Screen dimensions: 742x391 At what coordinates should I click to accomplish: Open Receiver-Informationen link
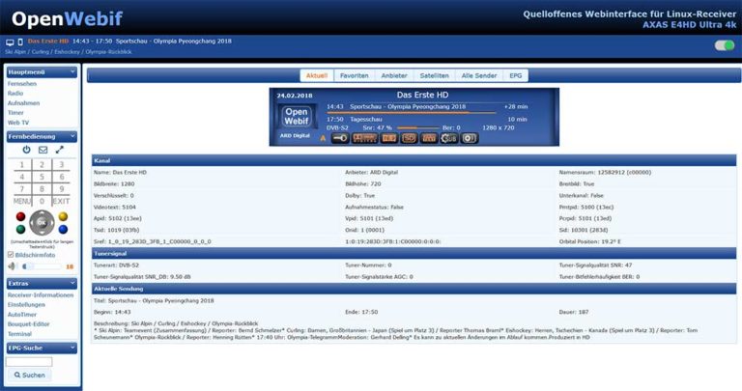(x=41, y=295)
